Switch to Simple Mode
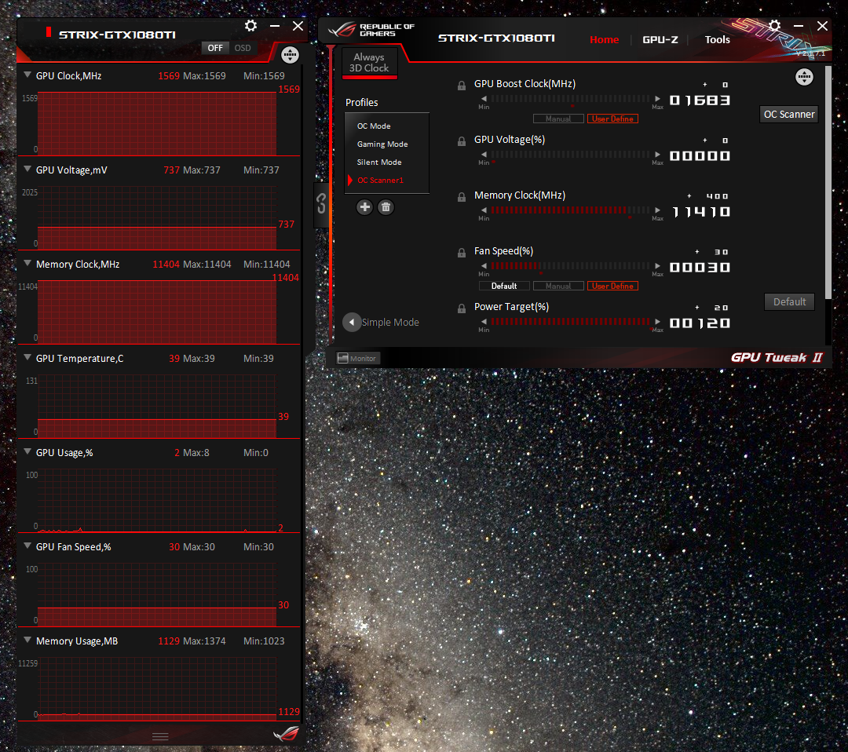This screenshot has width=848, height=752. (381, 323)
